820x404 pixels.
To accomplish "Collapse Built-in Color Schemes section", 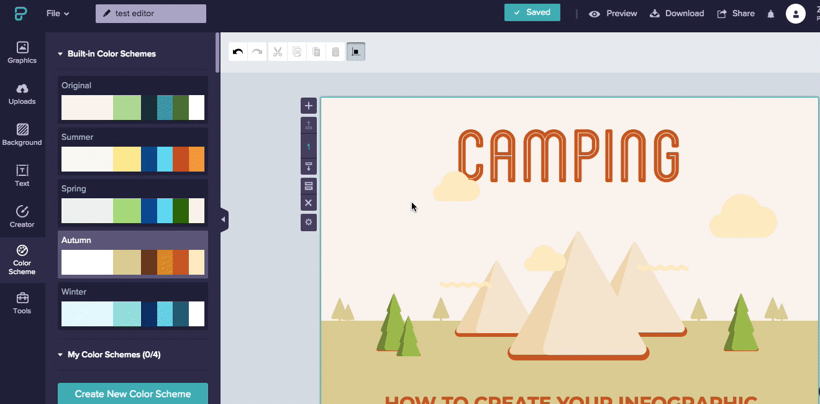I will tap(106, 54).
